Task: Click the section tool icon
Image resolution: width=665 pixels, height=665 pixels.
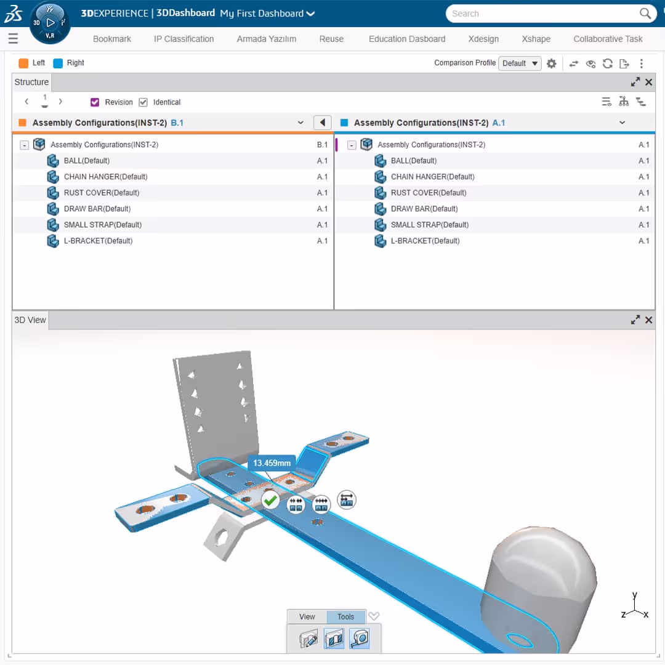Action: click(334, 639)
